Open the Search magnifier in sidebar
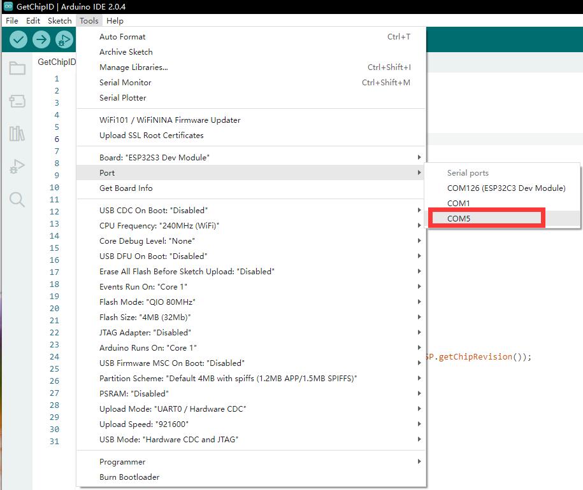This screenshot has width=583, height=490. (17, 200)
